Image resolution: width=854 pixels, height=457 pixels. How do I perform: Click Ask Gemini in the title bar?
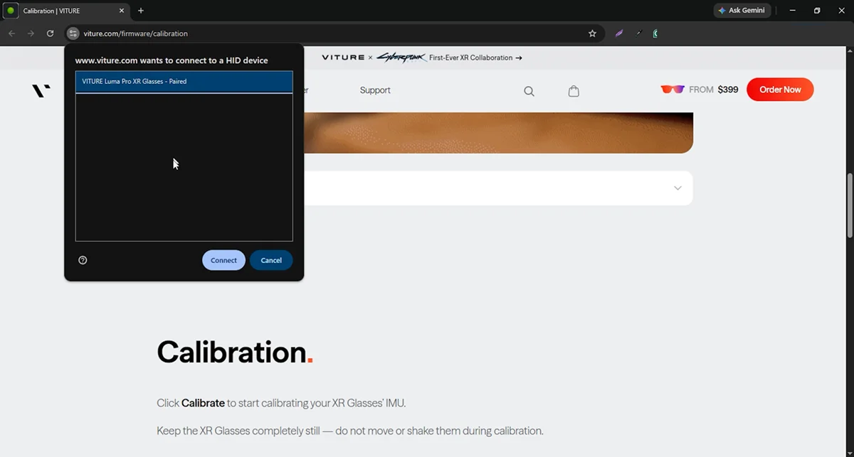click(742, 11)
